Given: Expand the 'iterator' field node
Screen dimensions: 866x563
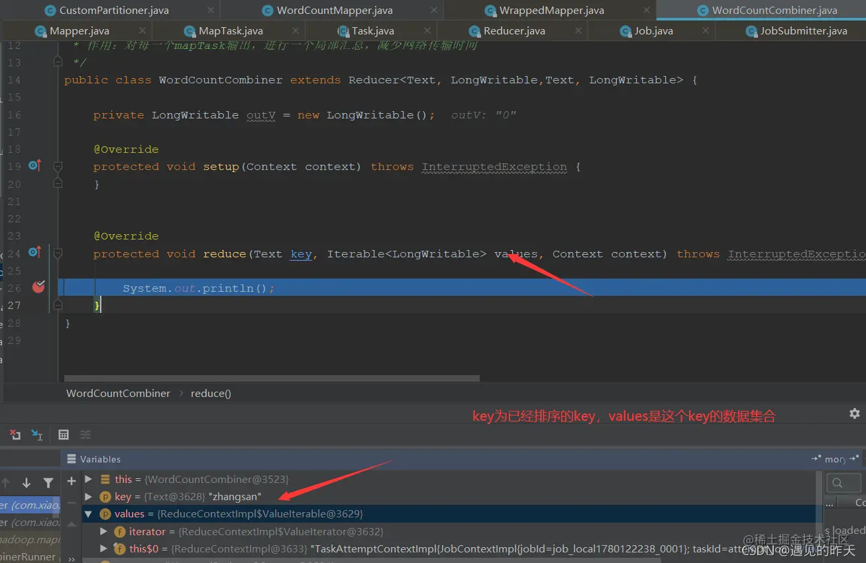Looking at the screenshot, I should point(103,532).
